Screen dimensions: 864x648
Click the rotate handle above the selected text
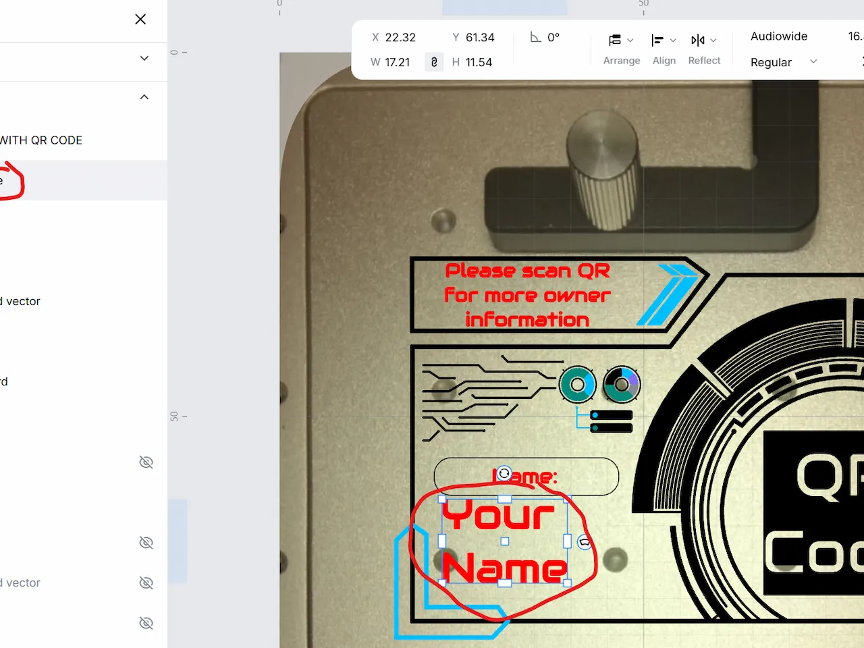[x=504, y=474]
